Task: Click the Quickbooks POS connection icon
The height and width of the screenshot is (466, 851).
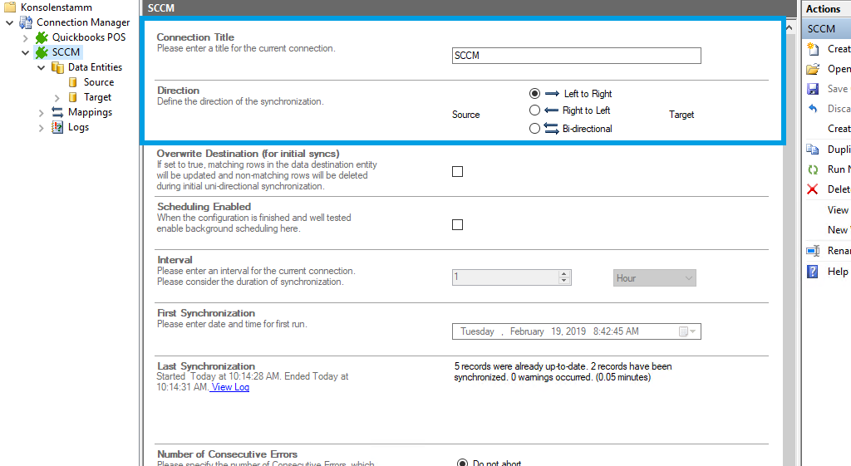Action: click(x=42, y=37)
